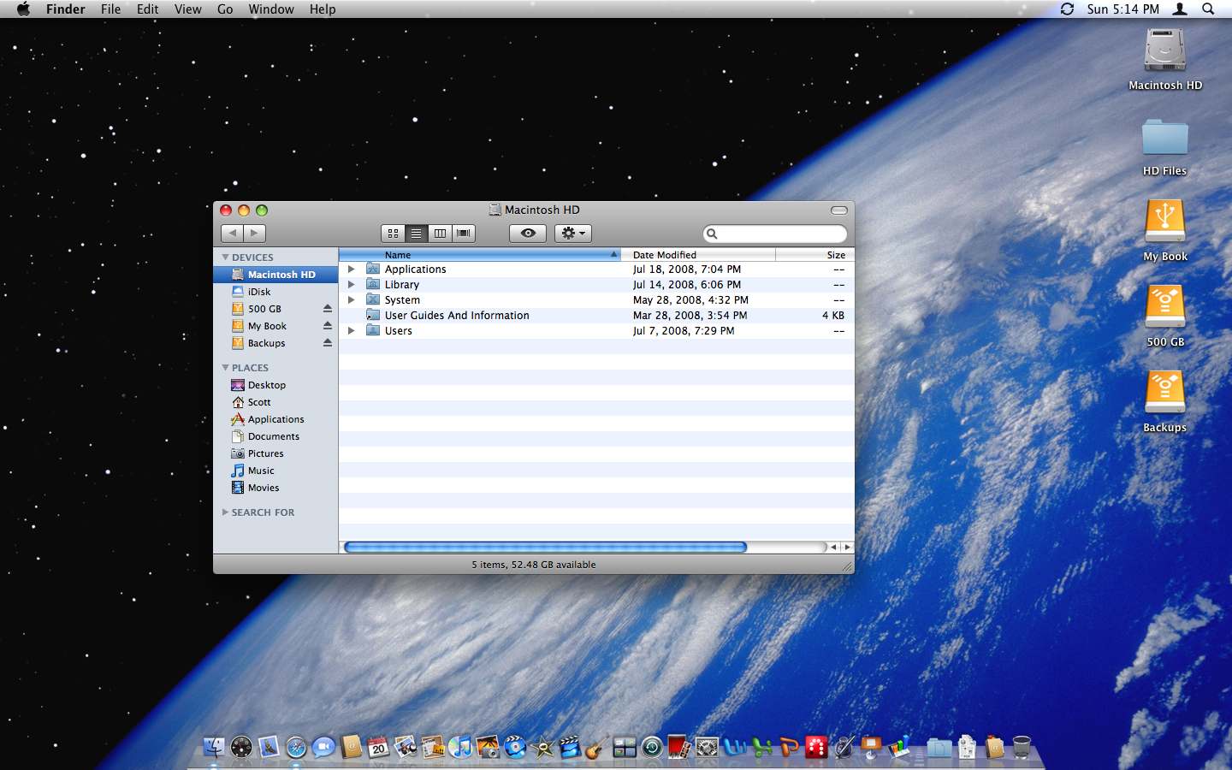This screenshot has height=770, width=1232.
Task: Collapse the DEVICES sidebar section
Action: (x=226, y=258)
